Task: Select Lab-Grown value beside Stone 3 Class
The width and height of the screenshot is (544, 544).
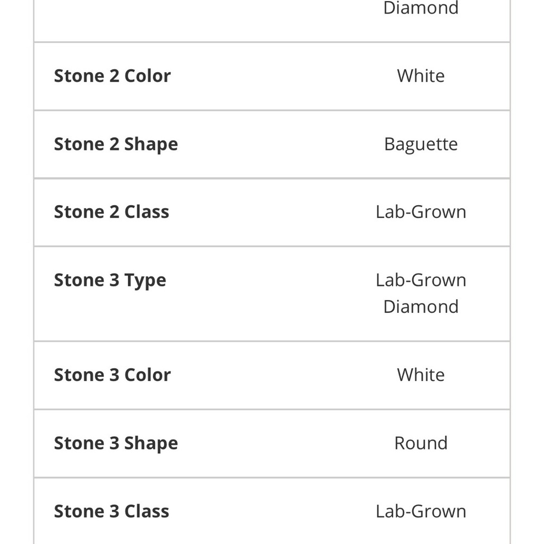Action: [x=421, y=511]
